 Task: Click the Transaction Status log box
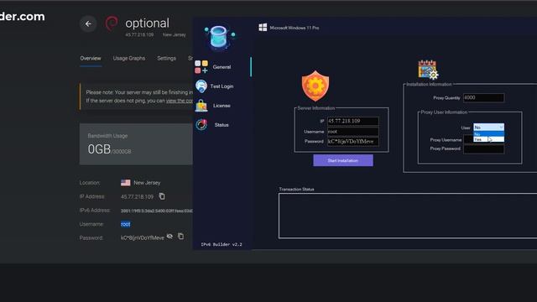click(408, 216)
